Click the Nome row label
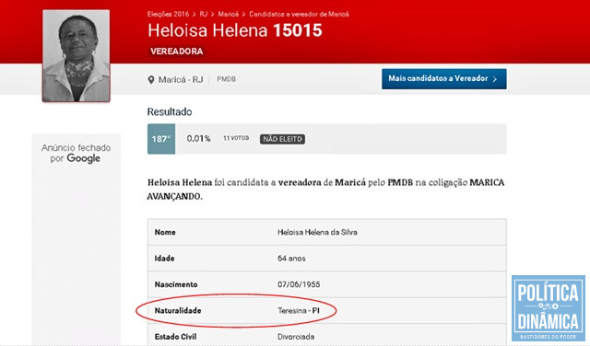The image size is (590, 346). point(165,232)
